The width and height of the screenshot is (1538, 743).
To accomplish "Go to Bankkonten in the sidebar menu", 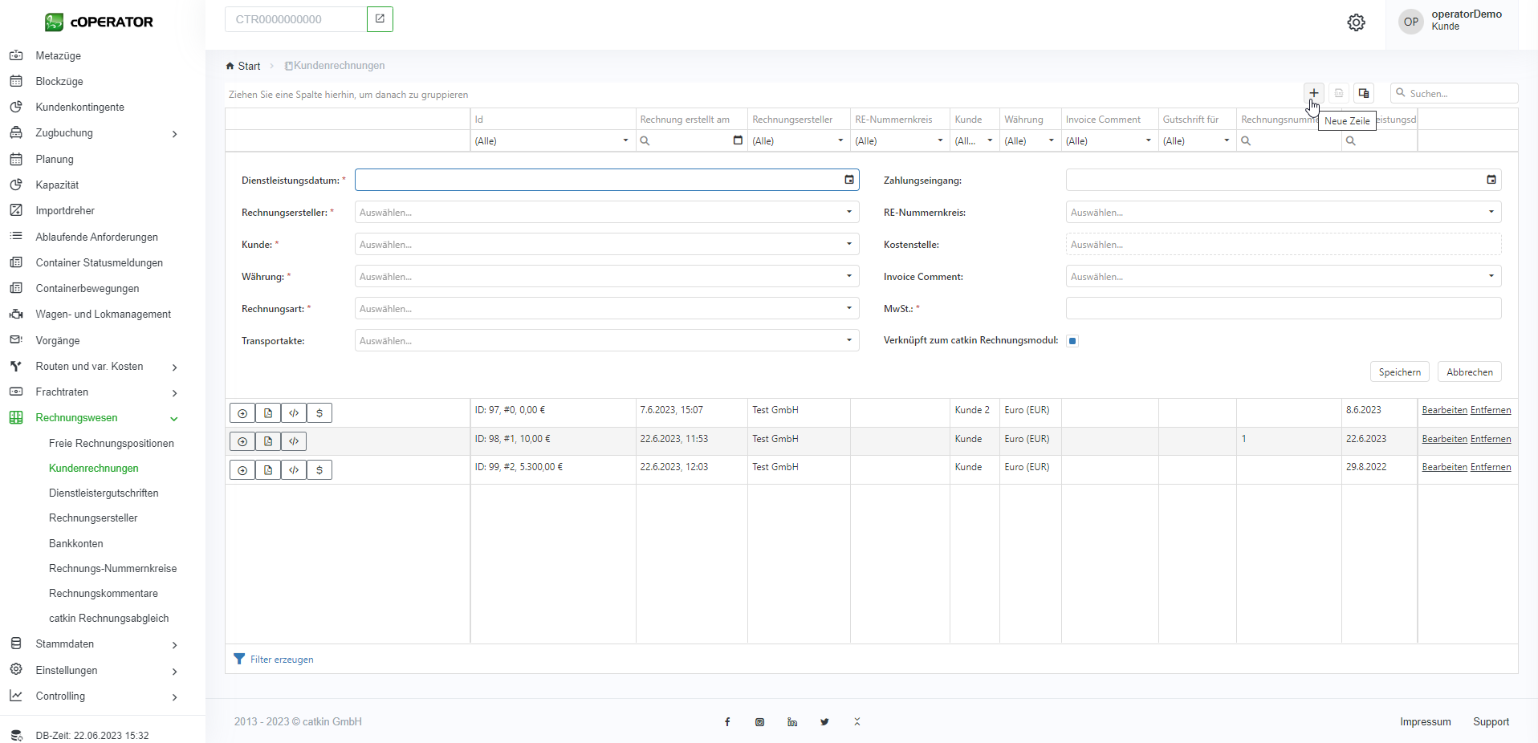I will click(x=76, y=543).
